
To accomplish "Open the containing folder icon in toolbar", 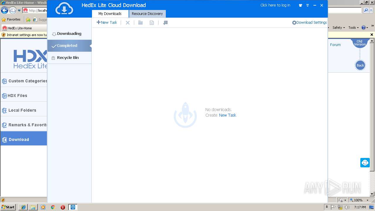I will click(141, 23).
